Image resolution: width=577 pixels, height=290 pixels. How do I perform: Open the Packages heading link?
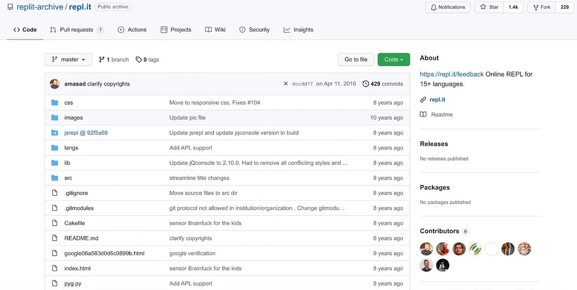[435, 187]
